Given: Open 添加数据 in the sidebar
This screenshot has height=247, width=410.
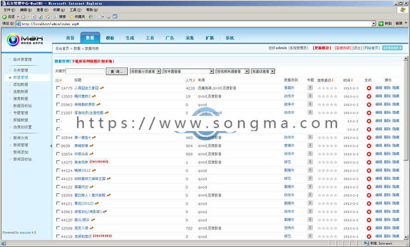Looking at the screenshot, I should point(21,84).
